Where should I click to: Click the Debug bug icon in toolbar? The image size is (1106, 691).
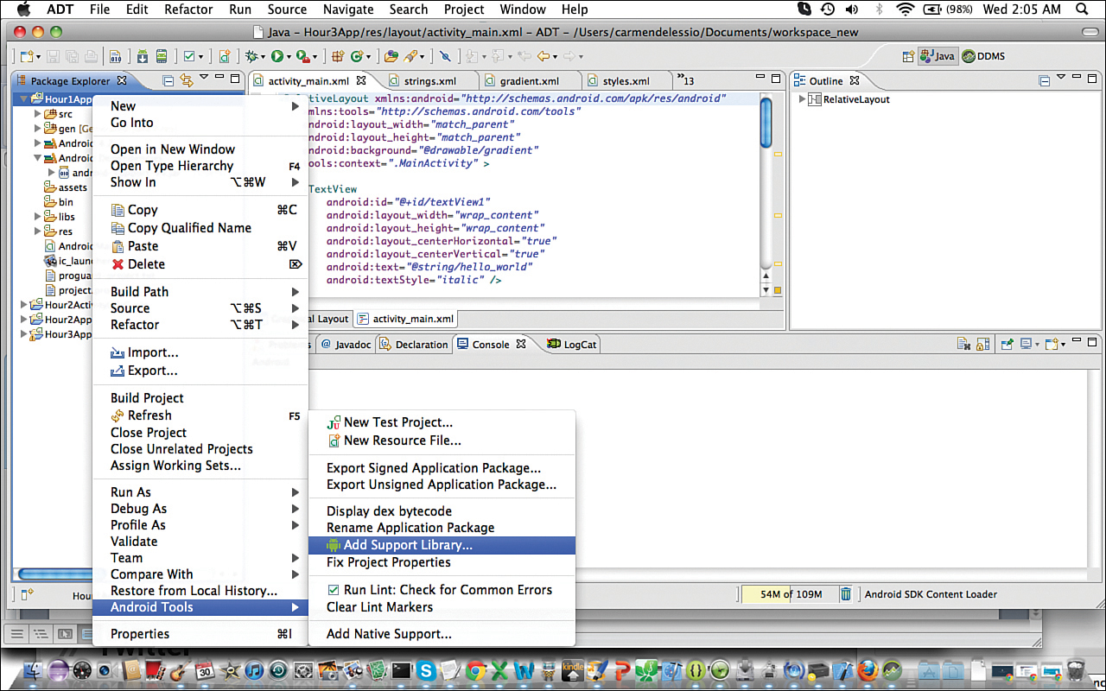click(x=251, y=56)
